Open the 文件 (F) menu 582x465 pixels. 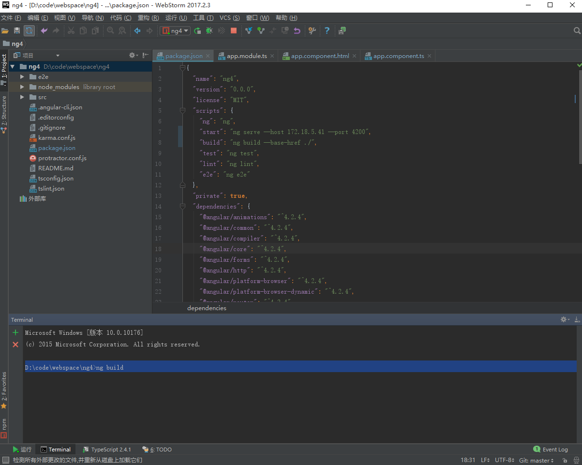click(x=11, y=18)
